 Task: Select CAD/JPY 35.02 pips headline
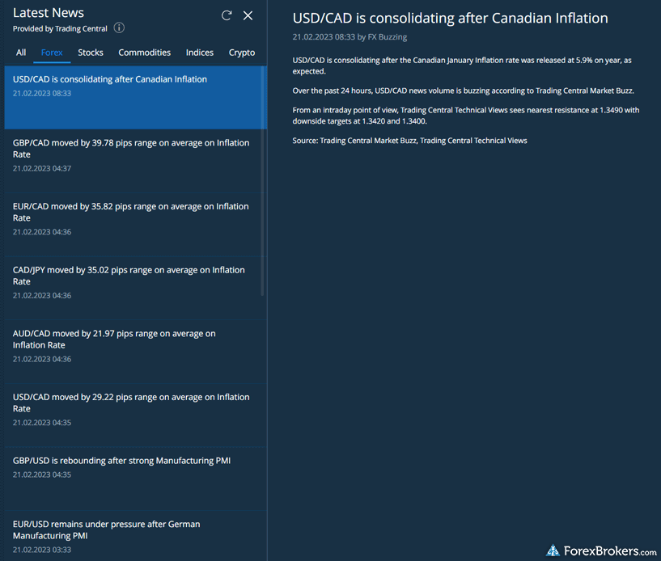pyautogui.click(x=129, y=276)
